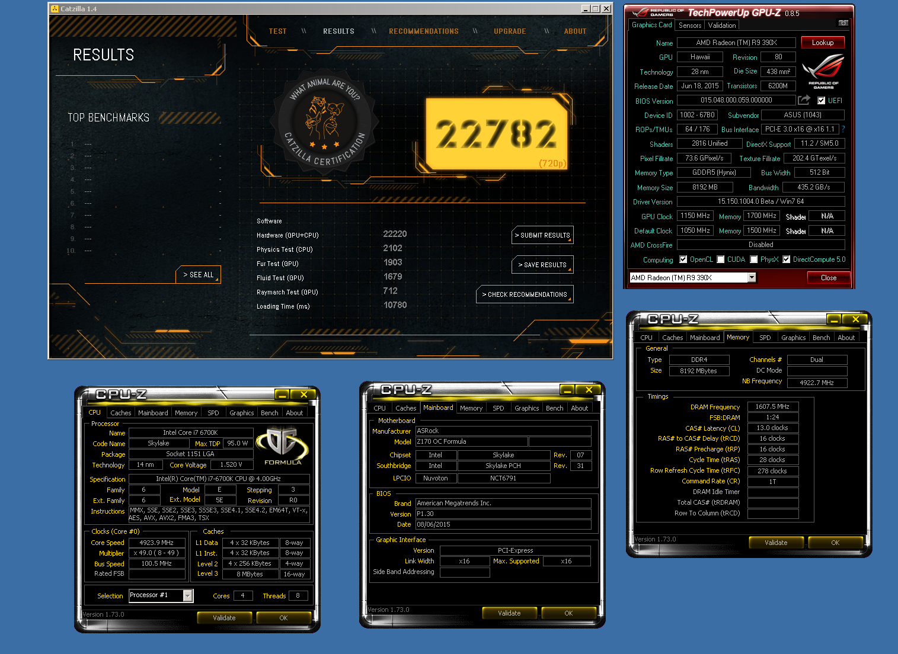Open the UPGRADE section in Catzilla
Screen dimensions: 898x654
pos(510,31)
